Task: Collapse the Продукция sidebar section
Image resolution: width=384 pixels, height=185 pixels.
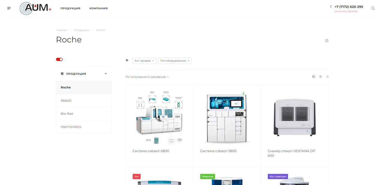Action: pos(106,74)
